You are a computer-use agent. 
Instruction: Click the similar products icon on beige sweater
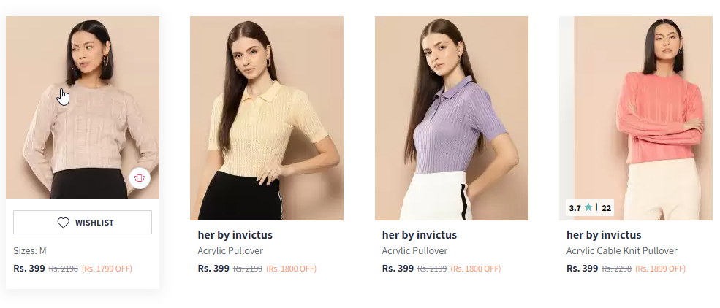[140, 178]
